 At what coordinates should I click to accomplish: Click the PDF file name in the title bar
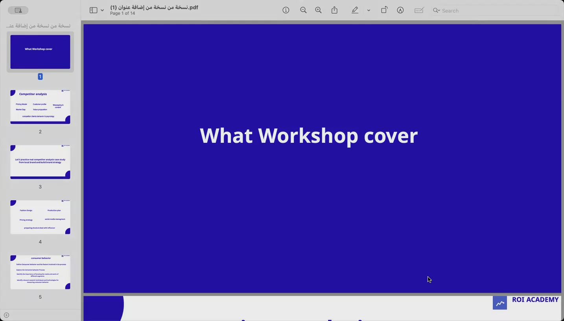(x=154, y=7)
